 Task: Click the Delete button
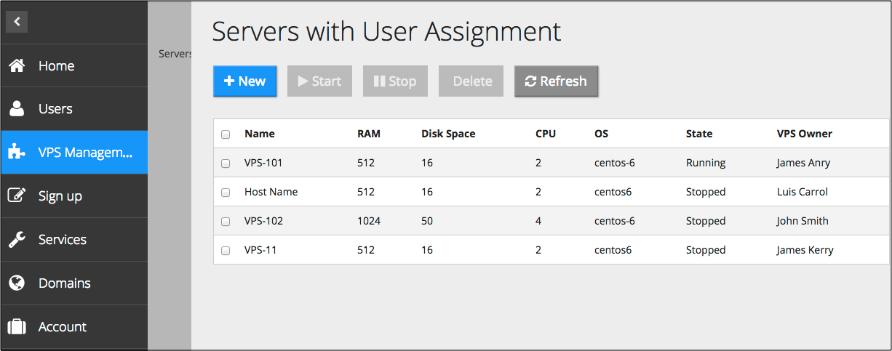[471, 81]
